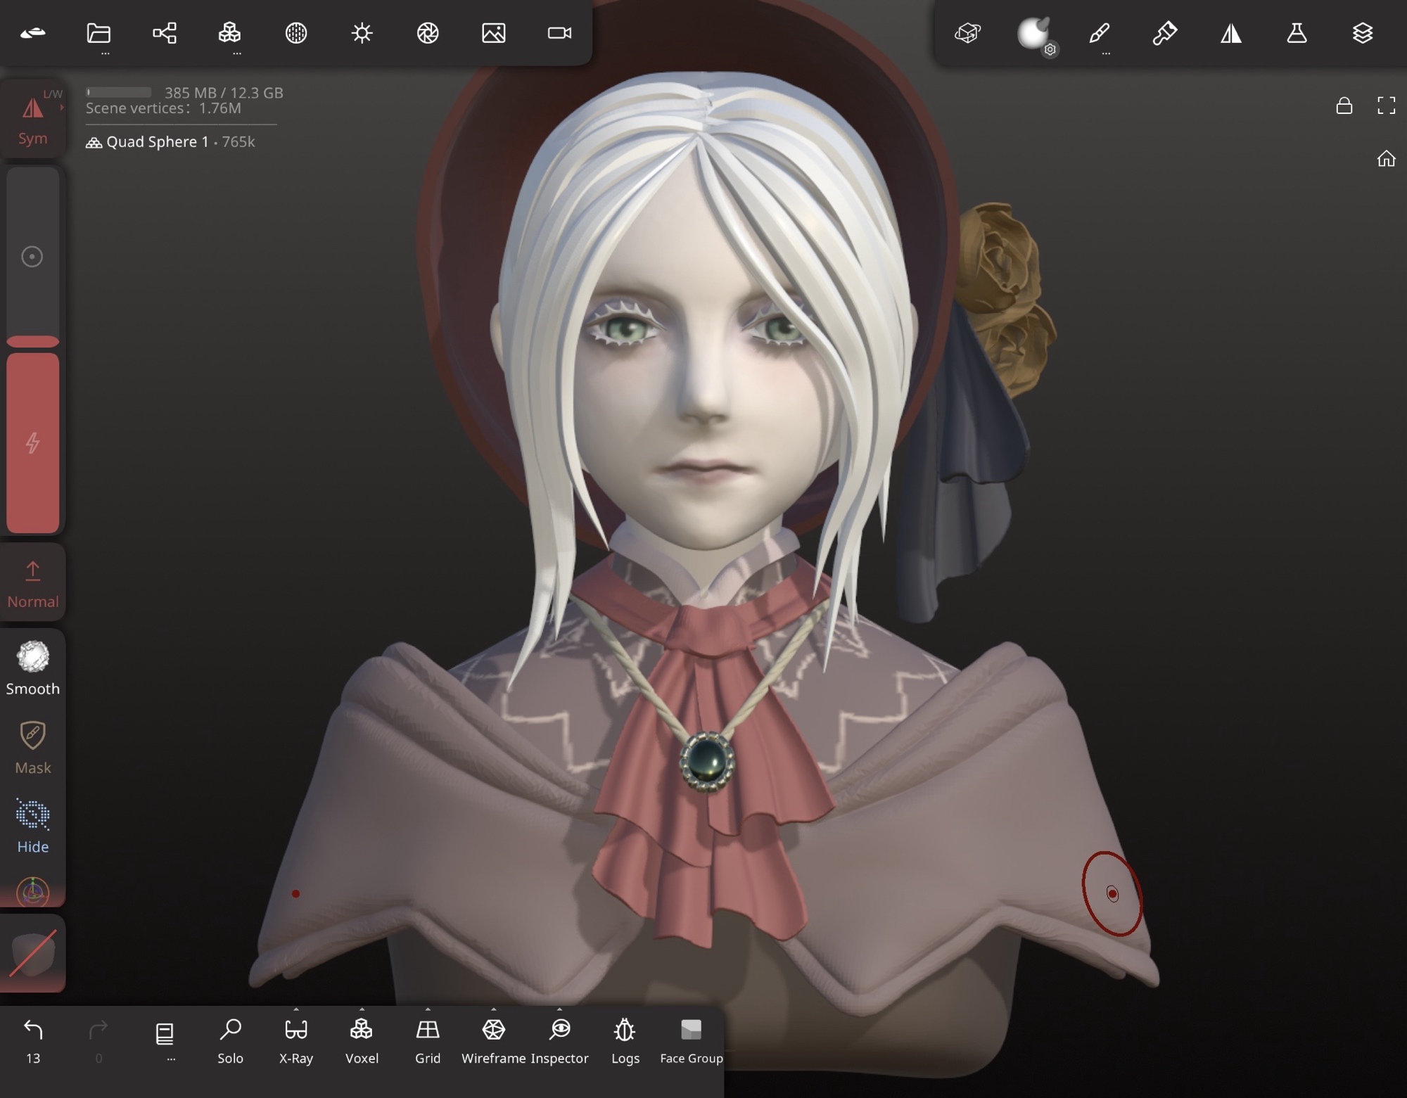
Task: Adjust the red intensity slider
Action: [32, 442]
